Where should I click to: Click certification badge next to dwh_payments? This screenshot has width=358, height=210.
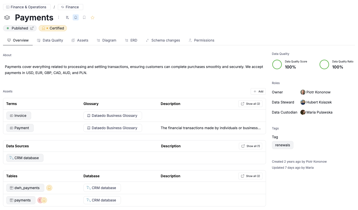pos(49,188)
